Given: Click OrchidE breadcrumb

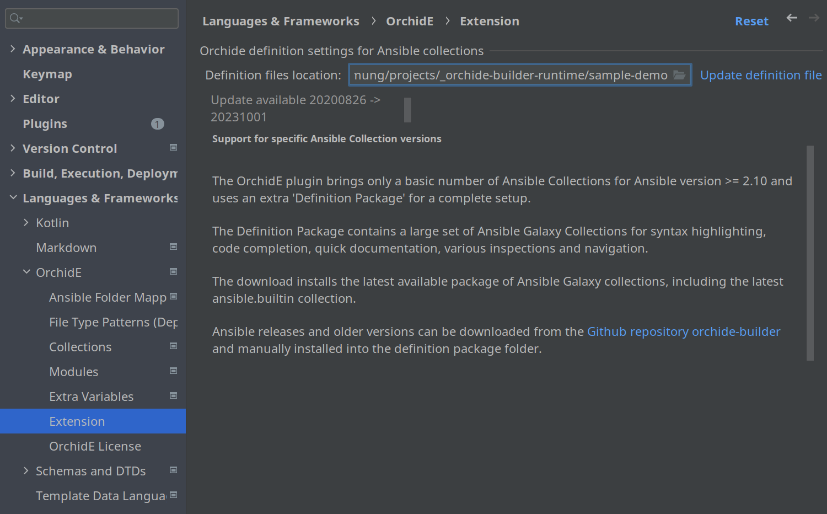Looking at the screenshot, I should pyautogui.click(x=410, y=22).
